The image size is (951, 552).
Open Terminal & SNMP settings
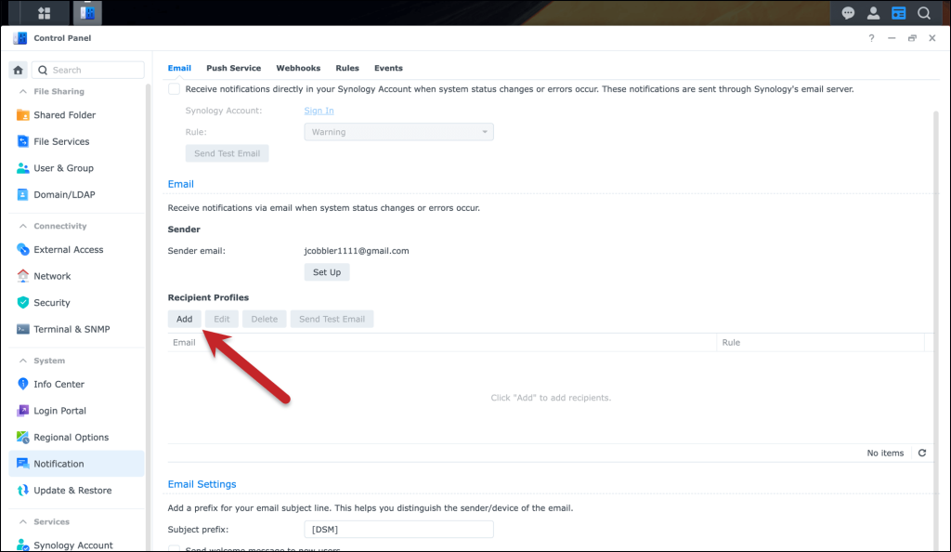point(71,329)
